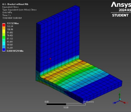Select the red legend band for max stress
The image size is (131, 112).
[4, 25]
